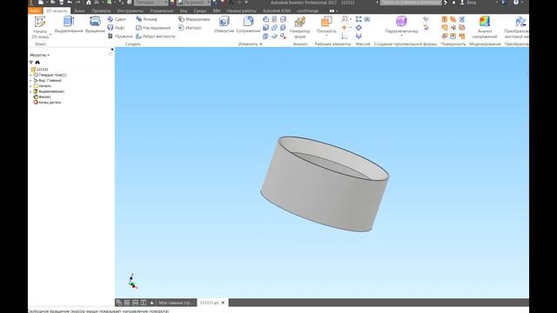Click the Плоскость (Work Plane) tool

326,25
